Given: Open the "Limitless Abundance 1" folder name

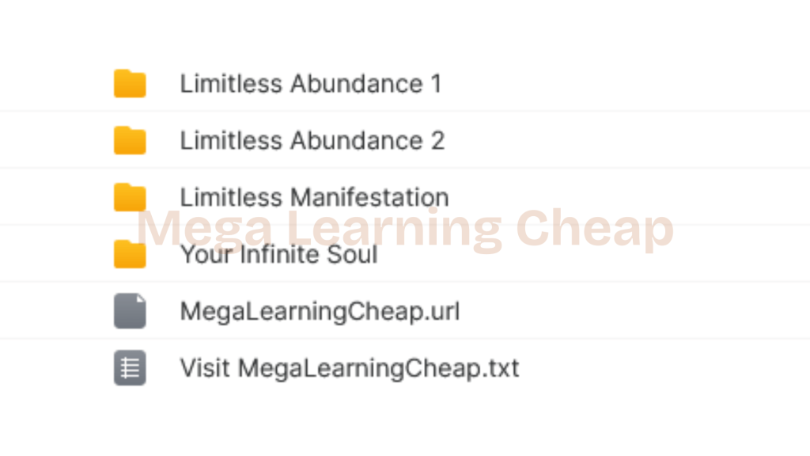Looking at the screenshot, I should 310,84.
